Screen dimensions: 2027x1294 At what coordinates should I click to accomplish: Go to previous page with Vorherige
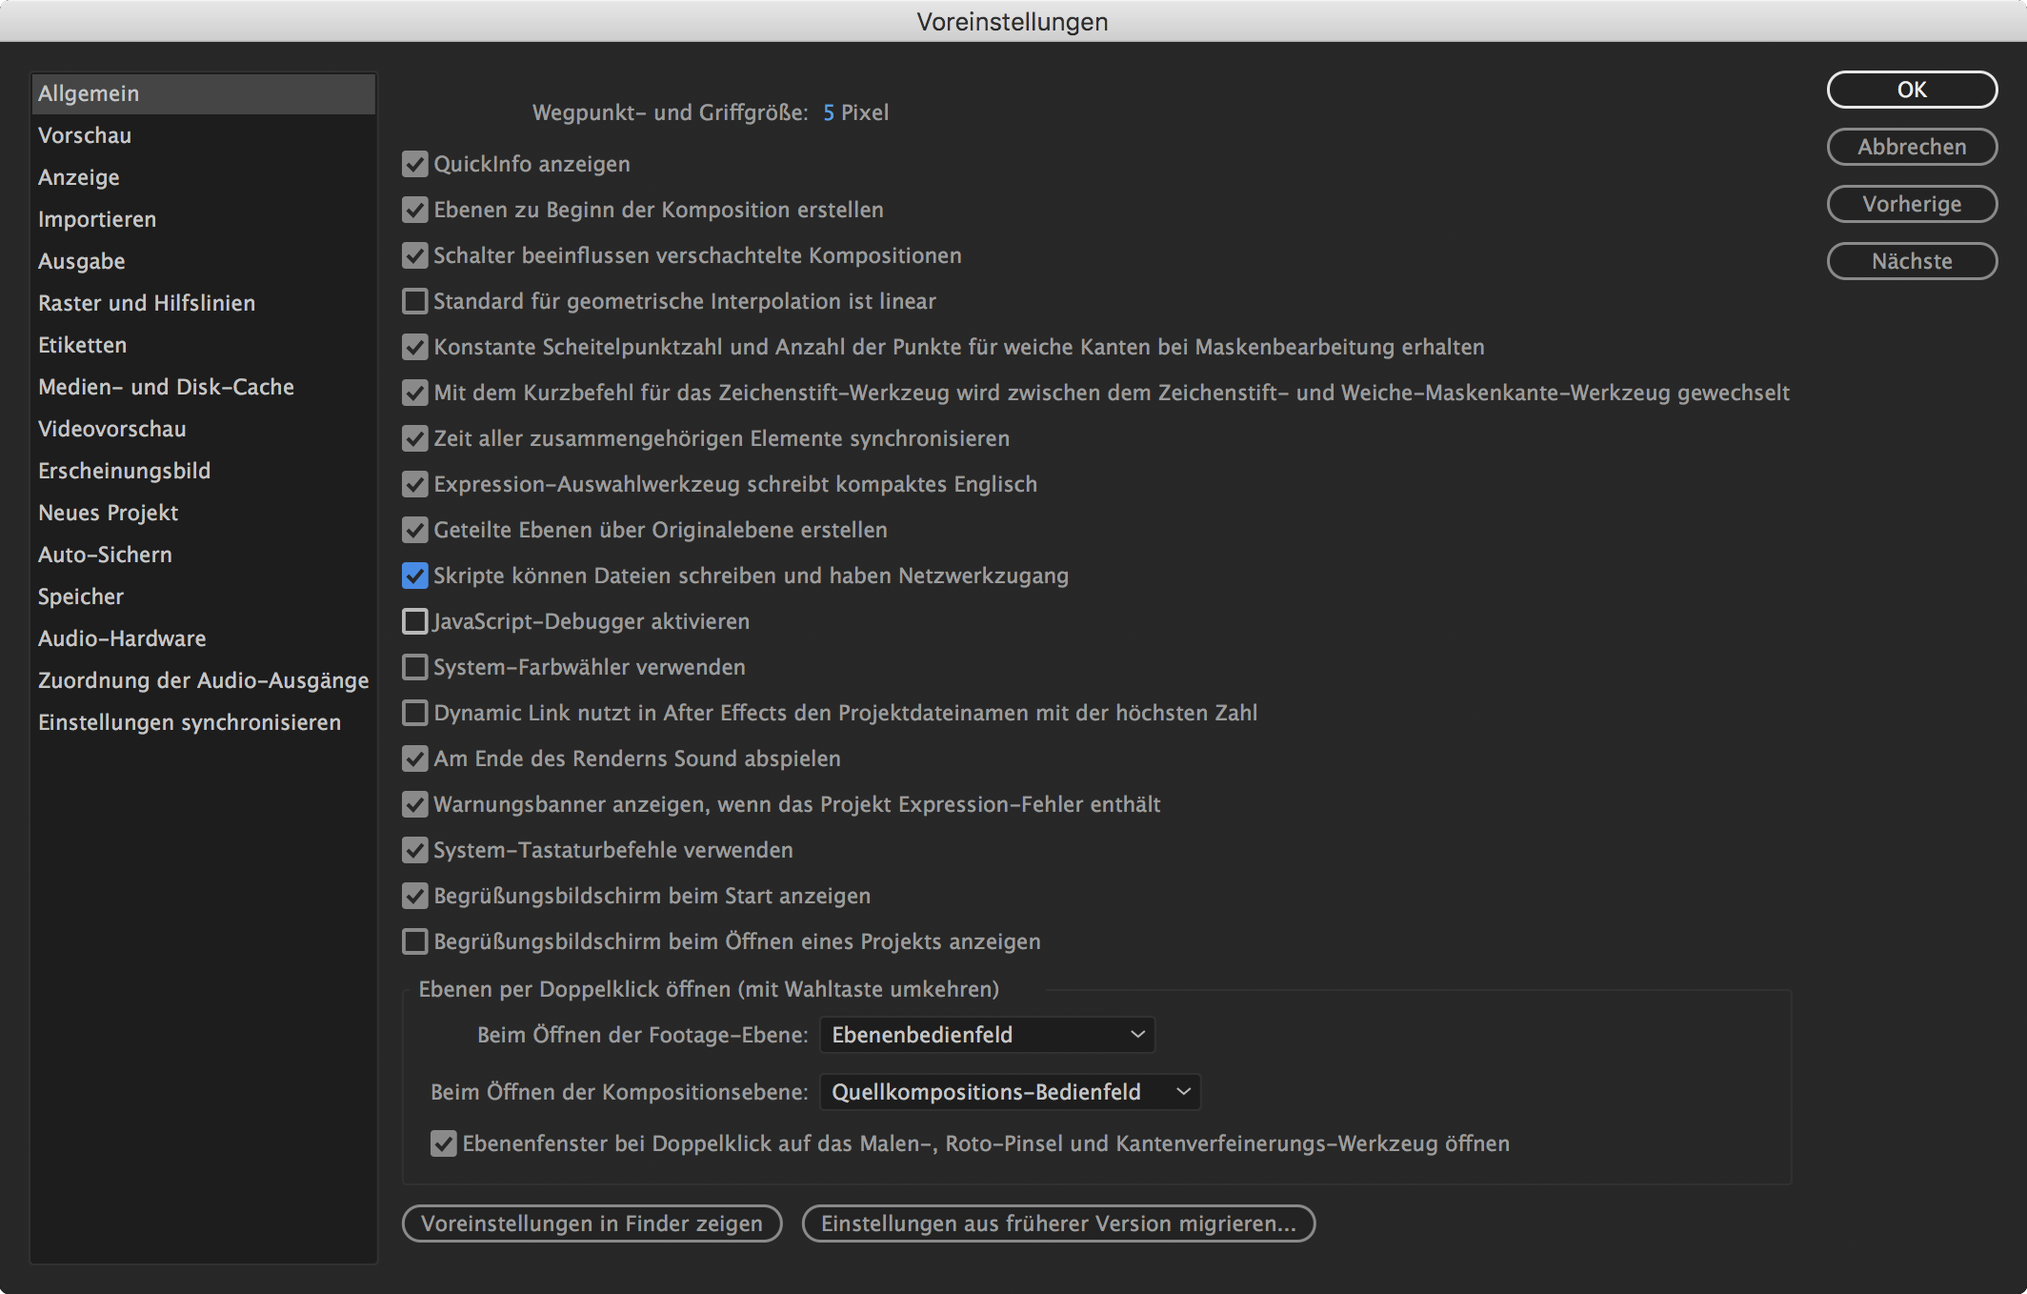(x=1912, y=204)
